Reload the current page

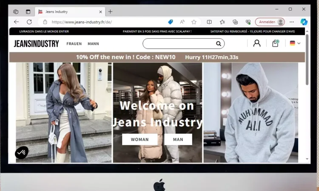tap(29, 22)
